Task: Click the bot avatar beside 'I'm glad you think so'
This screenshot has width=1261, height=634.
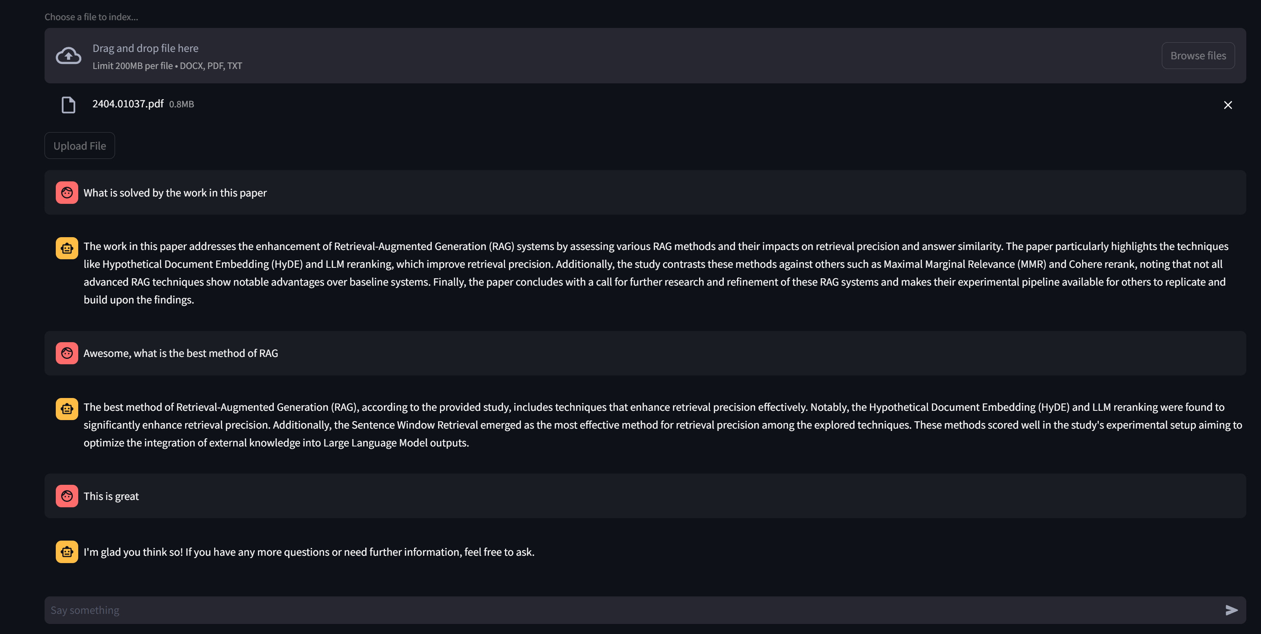Action: 67,552
